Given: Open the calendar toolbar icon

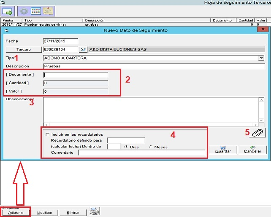Looking at the screenshot, I should 36,11.
